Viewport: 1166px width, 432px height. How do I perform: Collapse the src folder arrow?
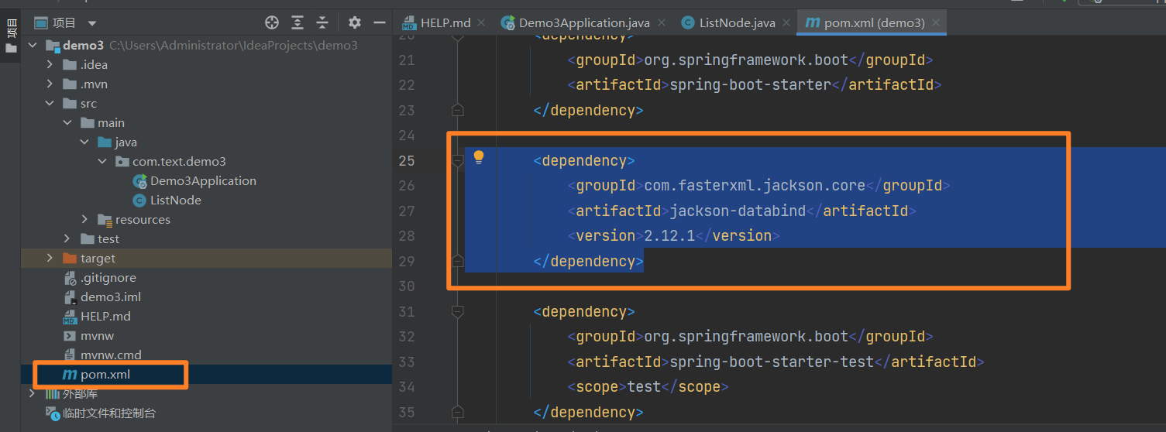tap(50, 104)
